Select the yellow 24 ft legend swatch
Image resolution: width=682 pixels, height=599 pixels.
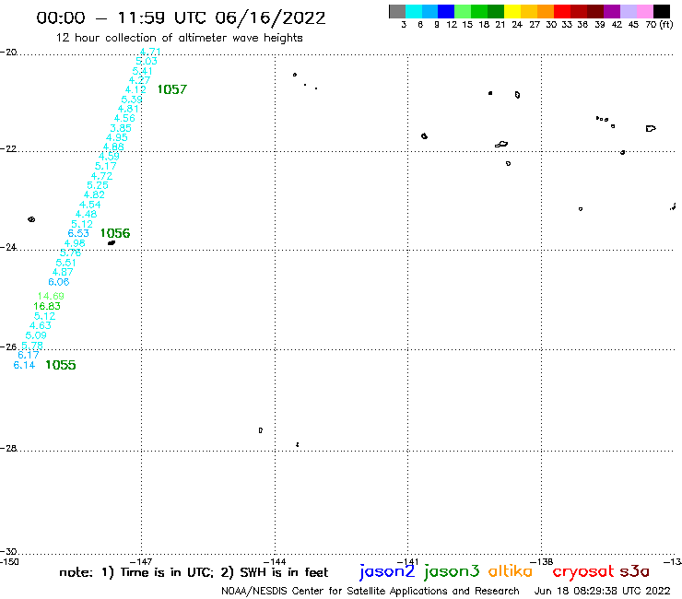click(x=511, y=11)
